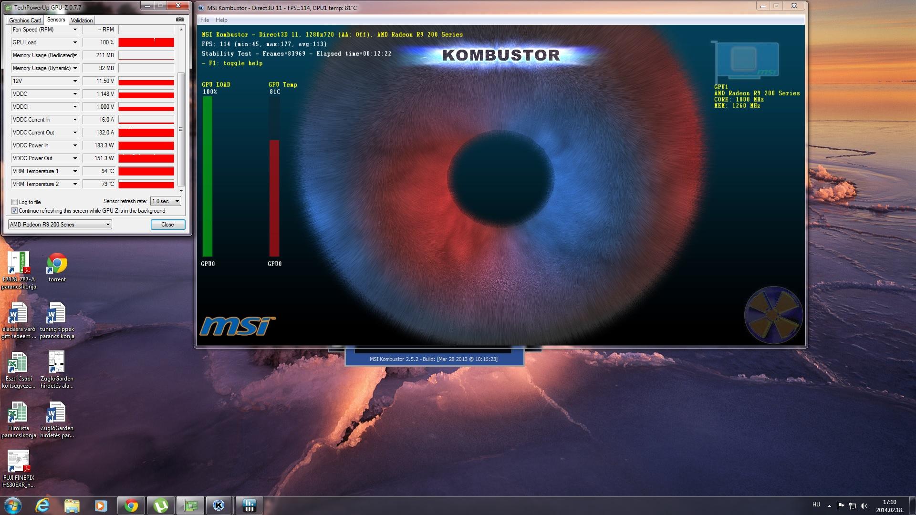916x515 pixels.
Task: Click the volume speaker icon in tray
Action: click(864, 506)
